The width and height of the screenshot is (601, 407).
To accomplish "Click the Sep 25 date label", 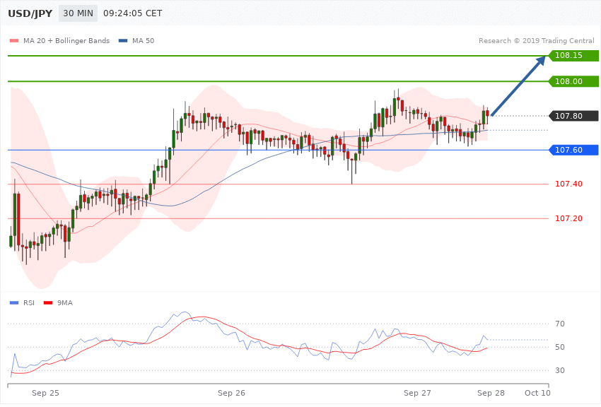I will [46, 393].
